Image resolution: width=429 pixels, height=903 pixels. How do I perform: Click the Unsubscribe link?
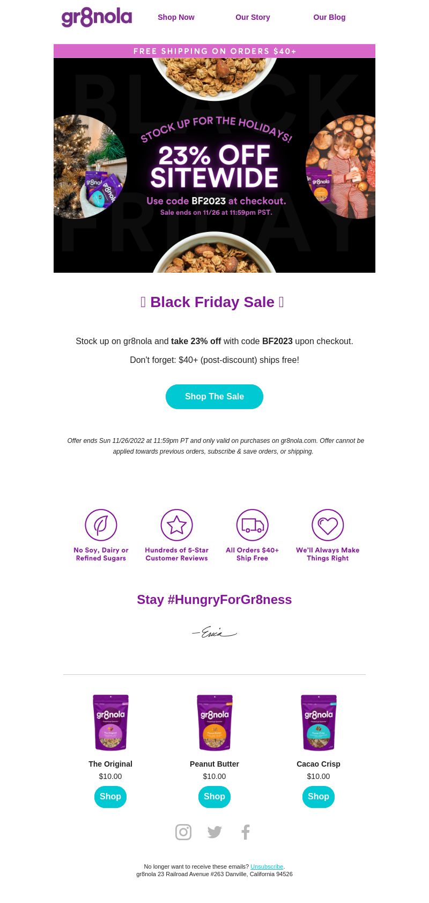(x=267, y=866)
